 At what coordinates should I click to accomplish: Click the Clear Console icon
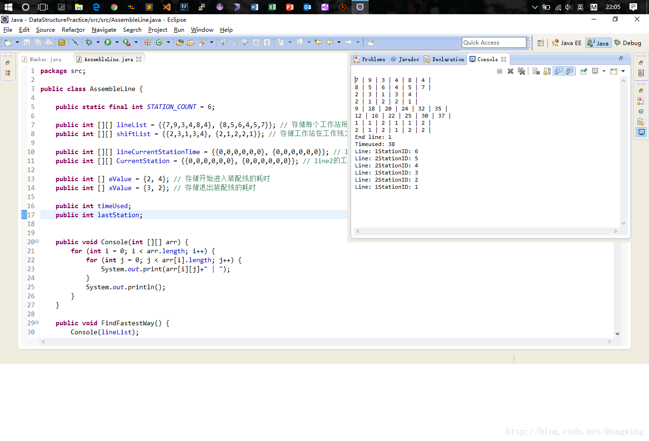pyautogui.click(x=536, y=71)
